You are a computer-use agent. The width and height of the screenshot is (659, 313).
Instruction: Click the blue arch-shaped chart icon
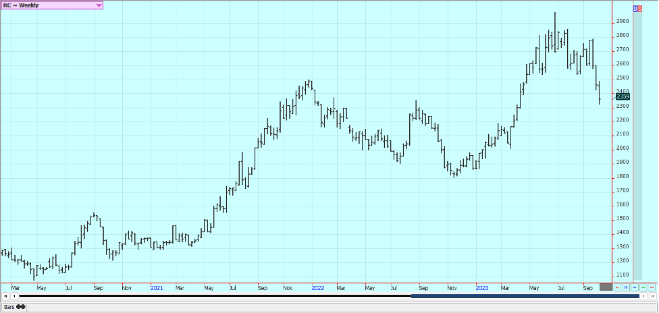pos(626,287)
